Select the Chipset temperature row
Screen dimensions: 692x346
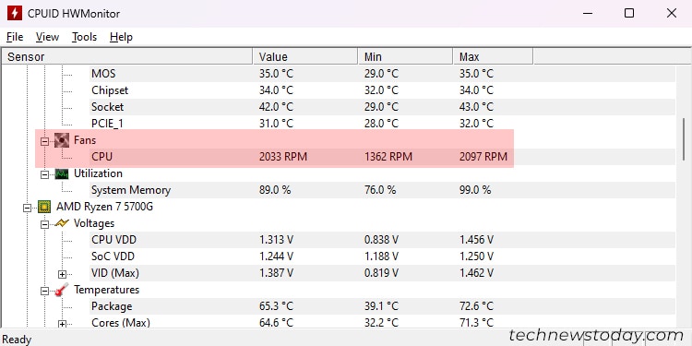point(382,90)
